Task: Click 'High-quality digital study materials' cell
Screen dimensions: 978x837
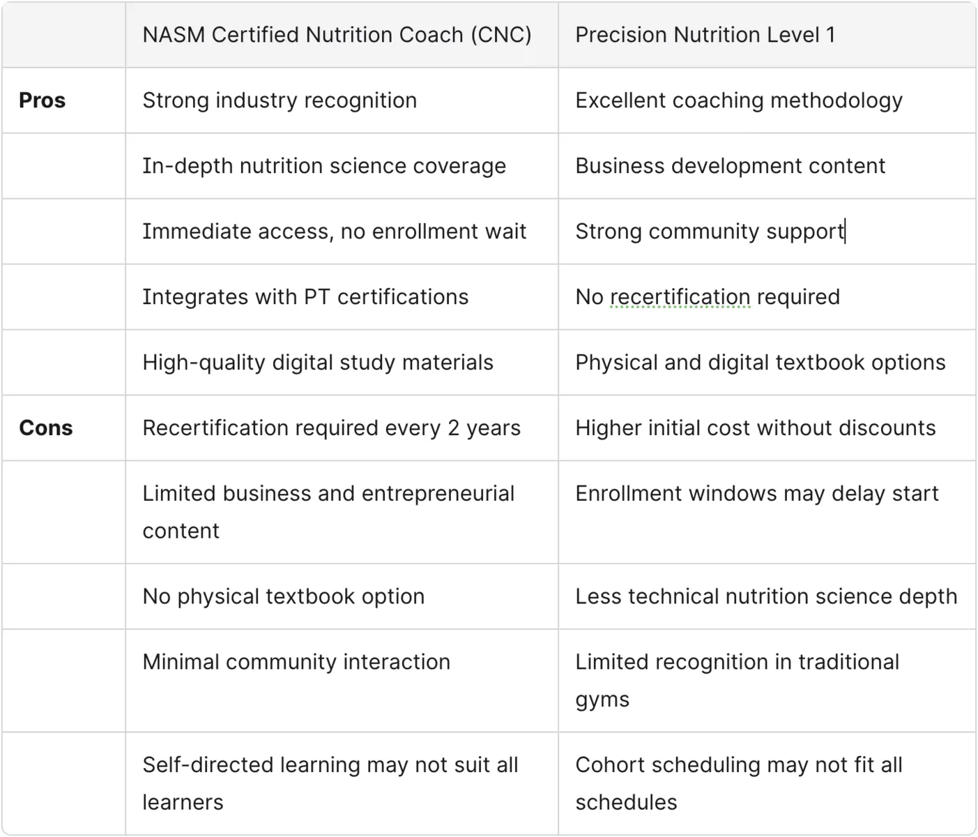Action: coord(318,363)
